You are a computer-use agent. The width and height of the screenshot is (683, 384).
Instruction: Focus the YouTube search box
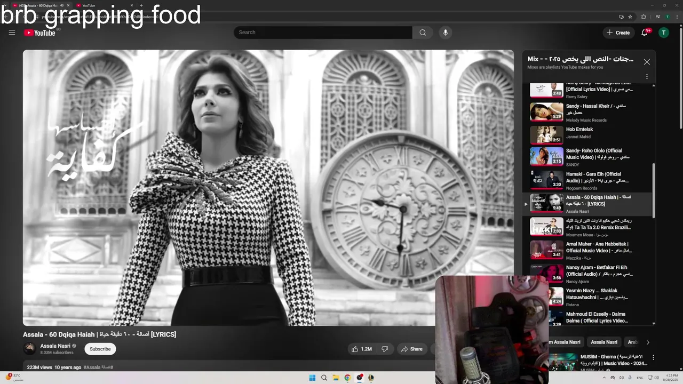tap(323, 33)
